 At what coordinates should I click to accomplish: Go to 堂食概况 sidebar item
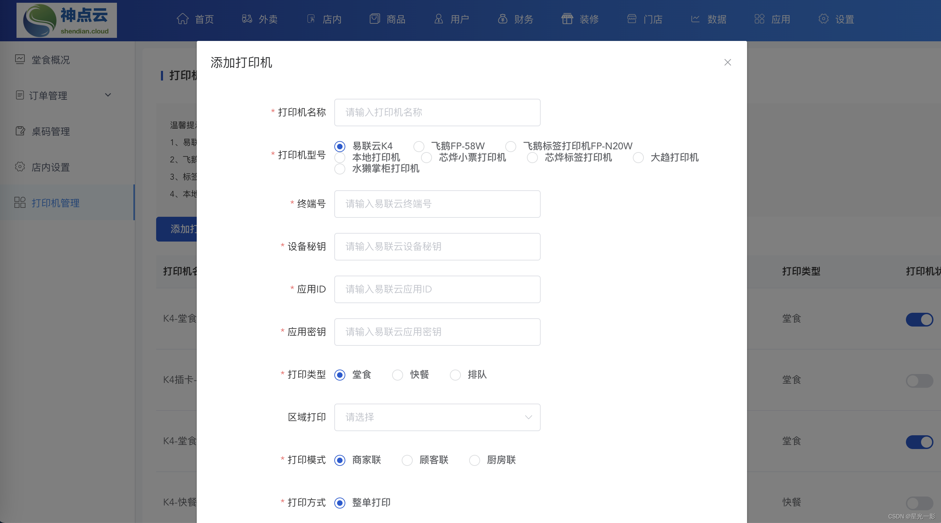point(51,60)
